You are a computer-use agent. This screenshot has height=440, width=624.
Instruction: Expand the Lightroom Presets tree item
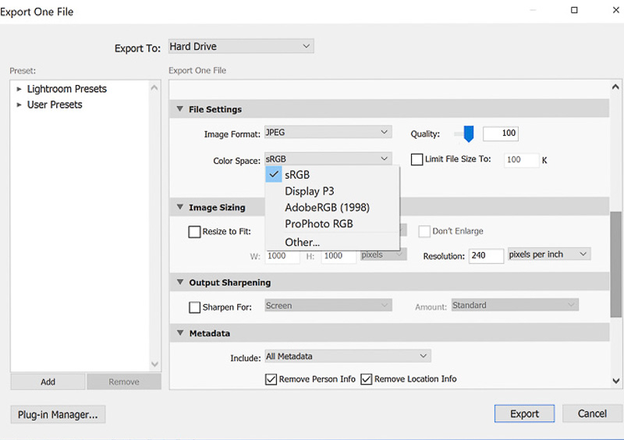(x=19, y=89)
